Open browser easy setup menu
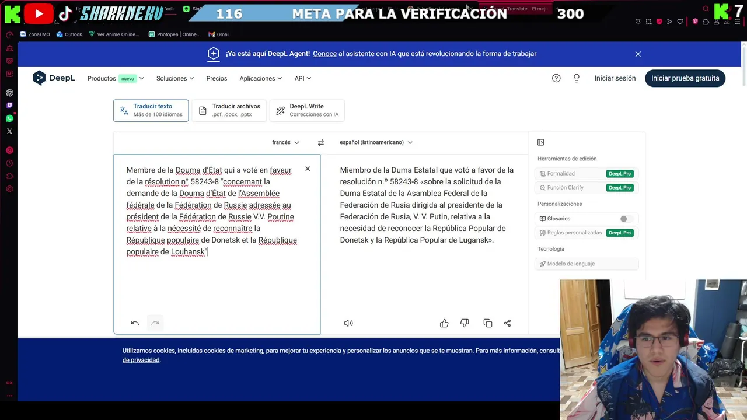This screenshot has width=747, height=420. coord(737,22)
